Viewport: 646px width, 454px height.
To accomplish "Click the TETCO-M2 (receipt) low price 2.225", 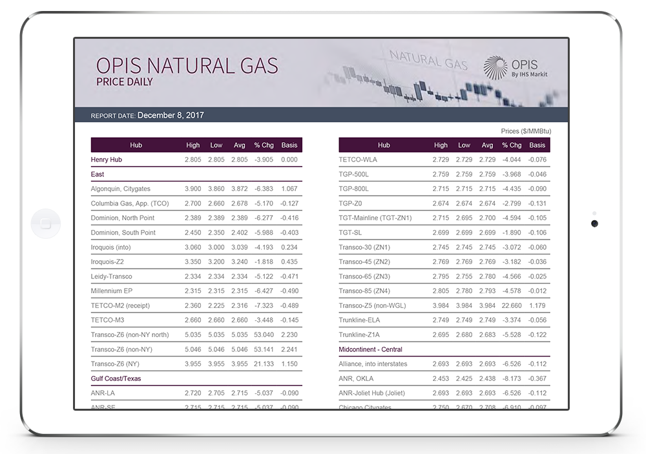I will coord(216,305).
